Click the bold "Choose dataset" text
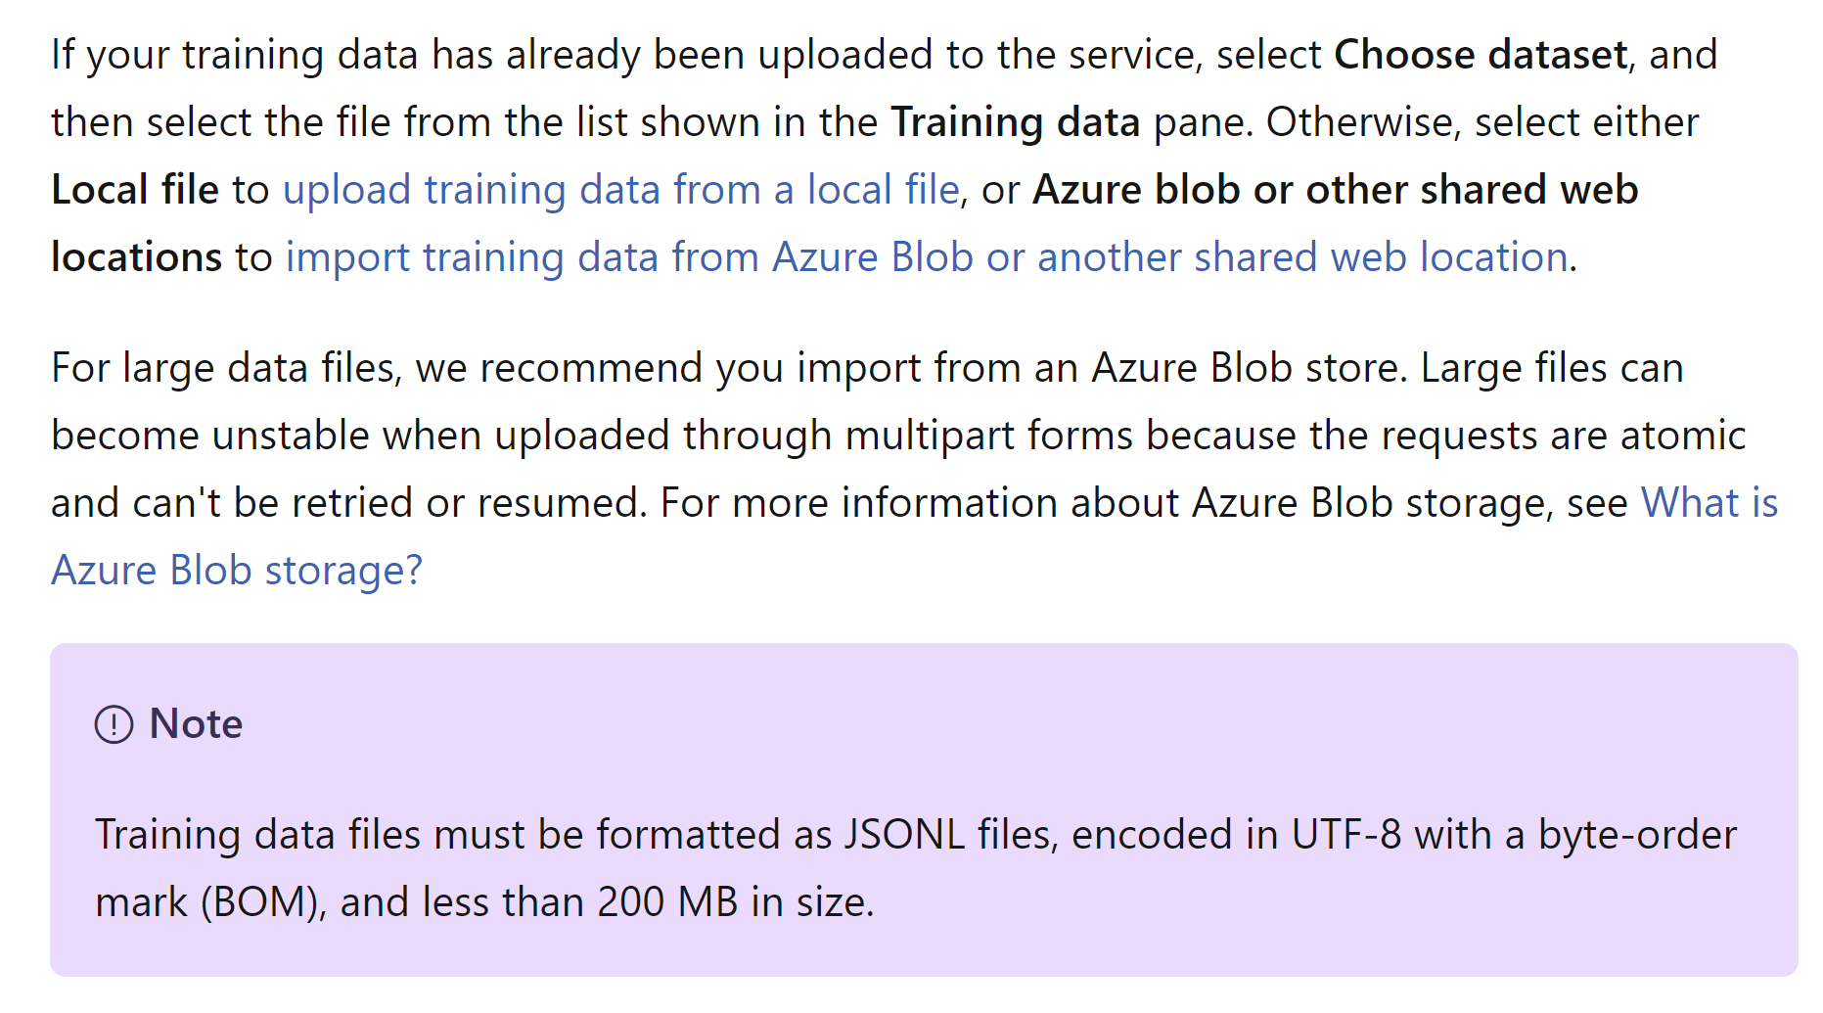1823x1013 pixels. pos(1481,55)
